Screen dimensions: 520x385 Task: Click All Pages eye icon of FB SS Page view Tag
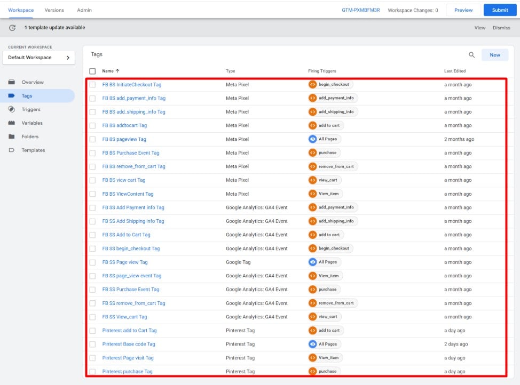point(312,262)
